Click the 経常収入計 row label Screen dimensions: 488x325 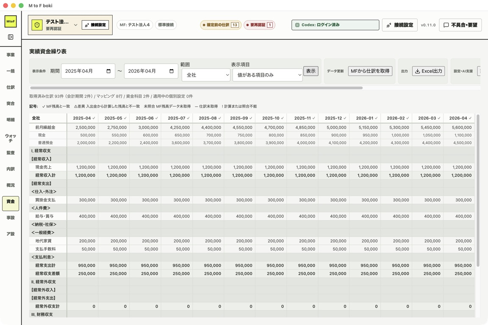45,175
